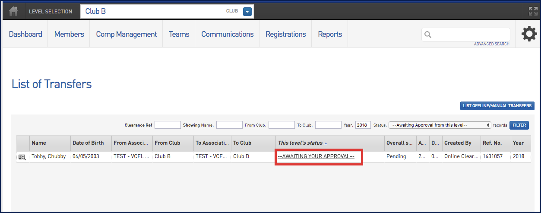
Task: Sort by the Created By column header
Action: click(461, 143)
